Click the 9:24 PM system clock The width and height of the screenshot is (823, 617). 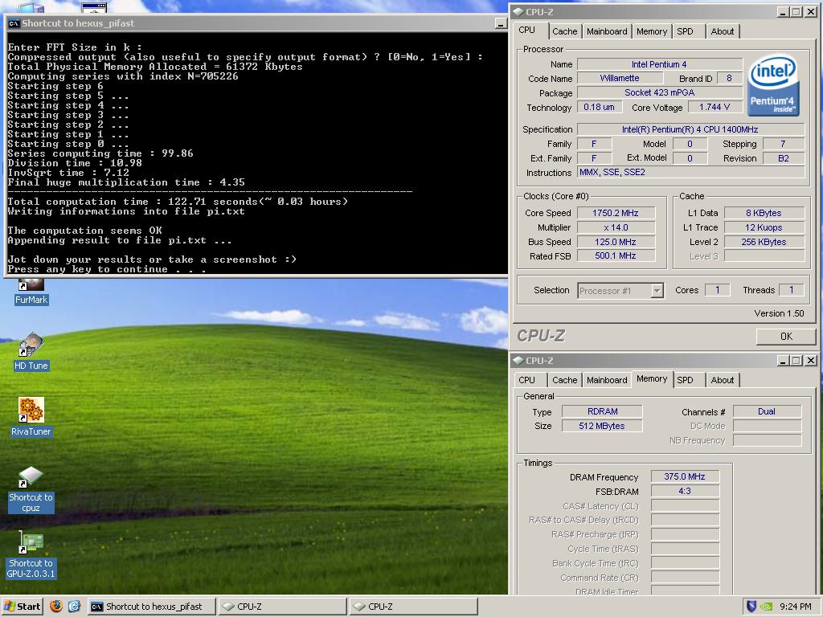point(795,607)
